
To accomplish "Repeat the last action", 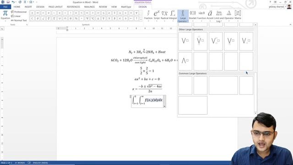I will (20, 2).
